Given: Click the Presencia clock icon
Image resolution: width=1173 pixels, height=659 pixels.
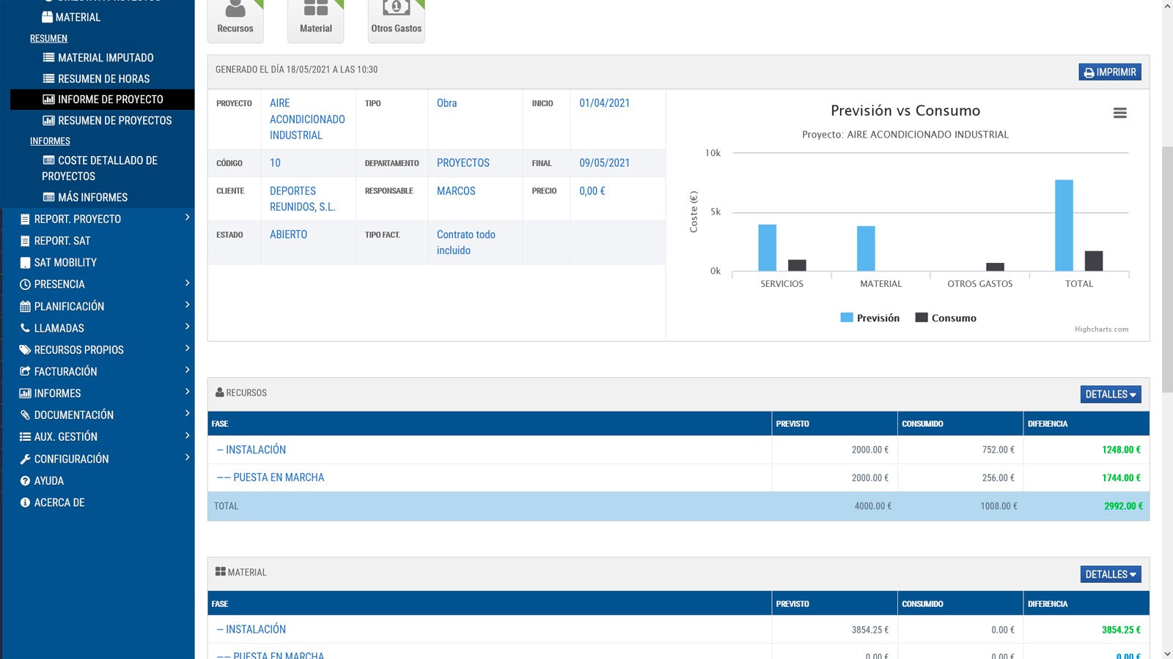Looking at the screenshot, I should point(25,284).
